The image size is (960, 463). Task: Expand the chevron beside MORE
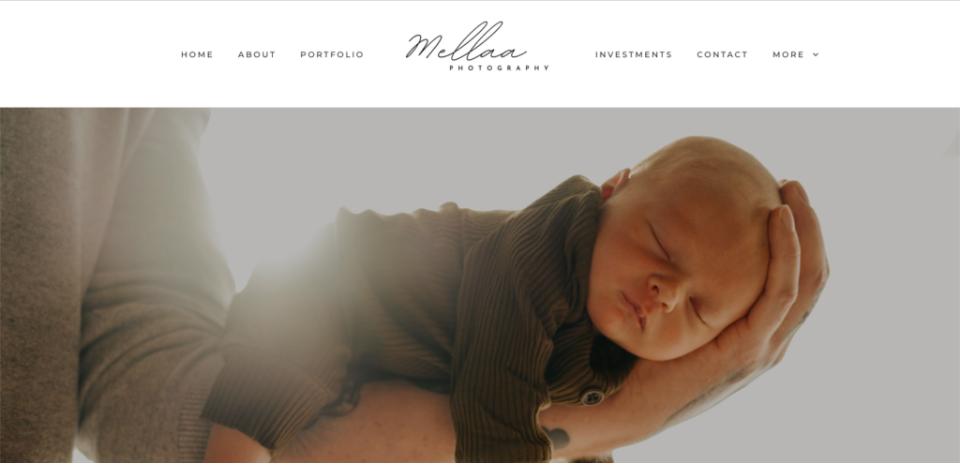[x=816, y=54]
